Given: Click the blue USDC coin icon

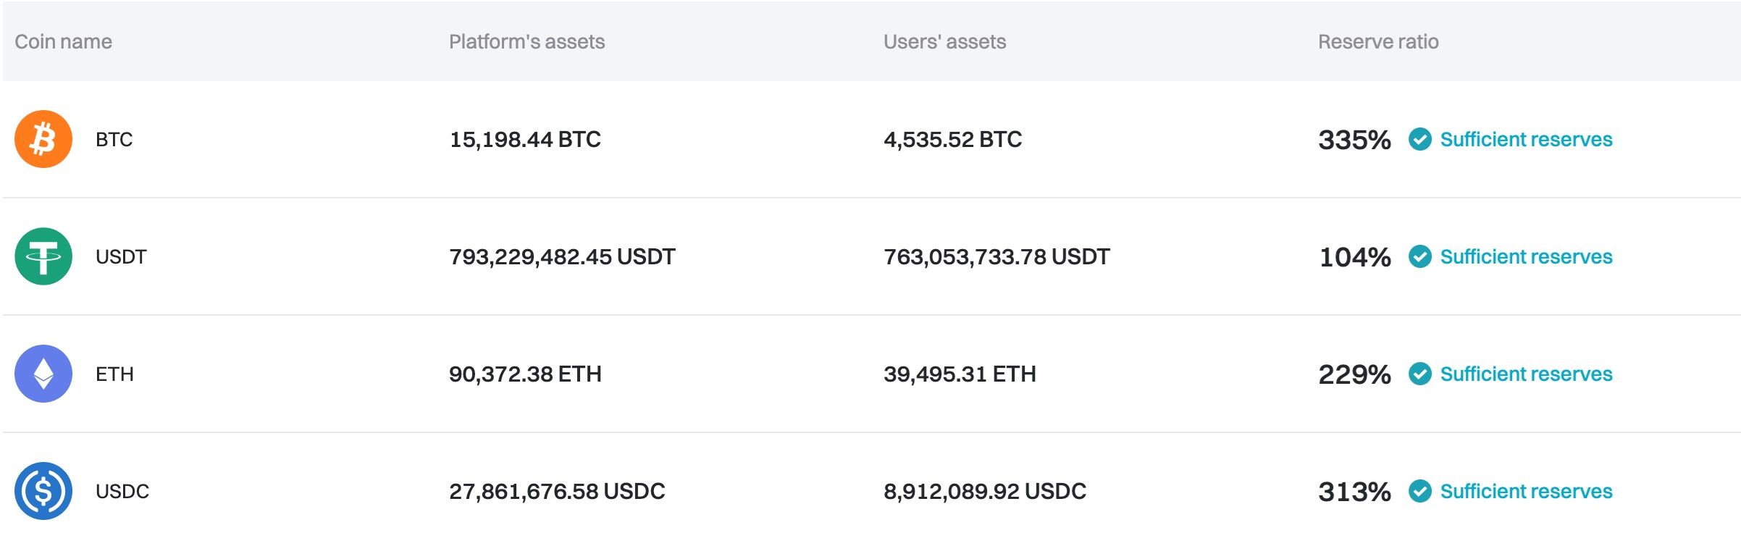Looking at the screenshot, I should pyautogui.click(x=43, y=491).
